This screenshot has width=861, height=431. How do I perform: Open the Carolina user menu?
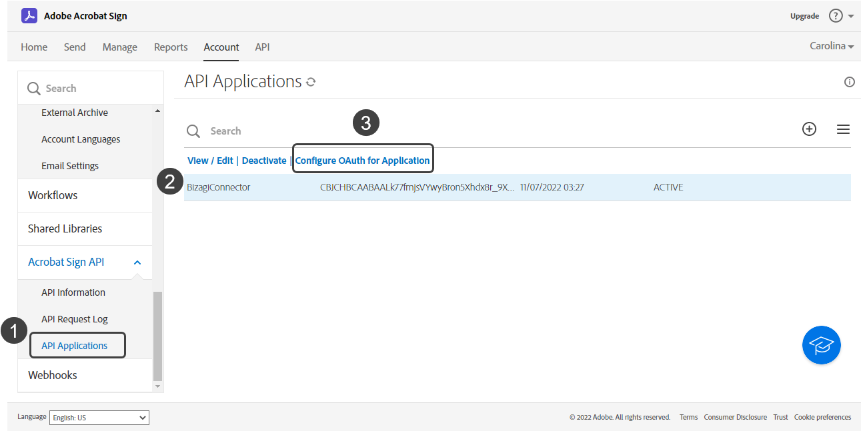pyautogui.click(x=832, y=46)
